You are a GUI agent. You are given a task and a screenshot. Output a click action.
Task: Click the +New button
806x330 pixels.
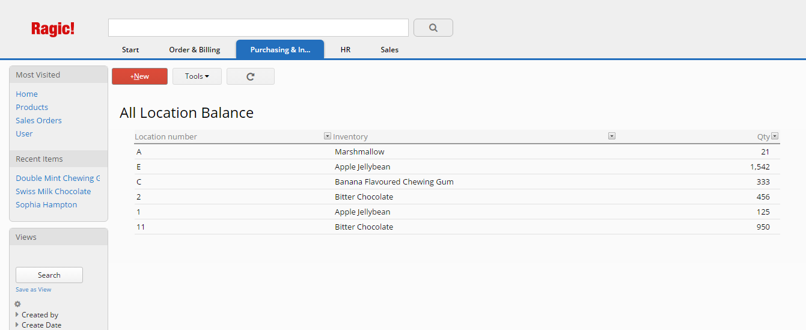(x=139, y=76)
